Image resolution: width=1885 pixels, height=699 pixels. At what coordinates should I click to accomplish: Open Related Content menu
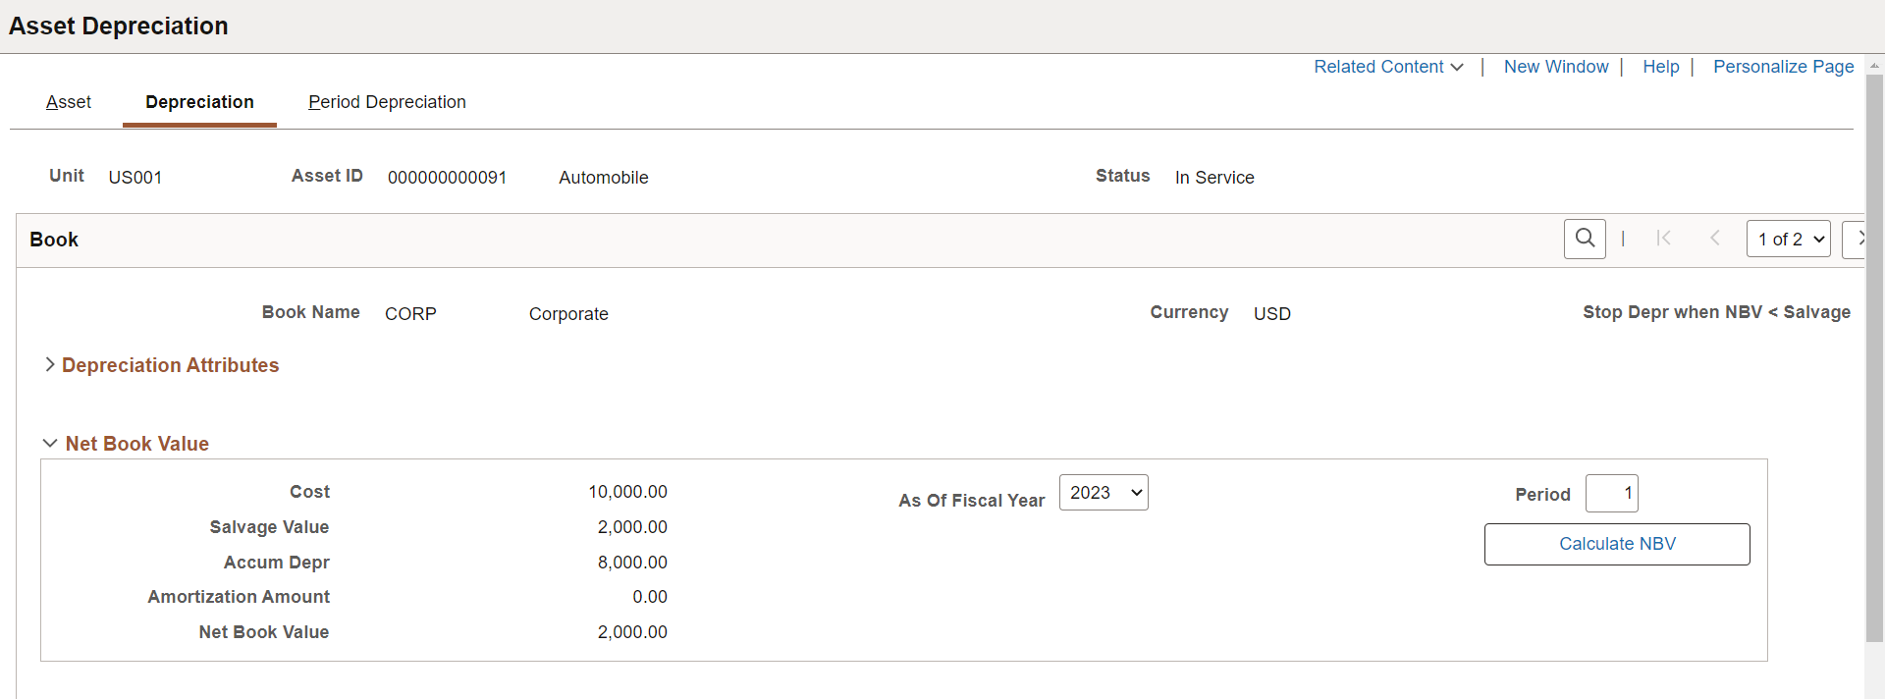coord(1378,67)
